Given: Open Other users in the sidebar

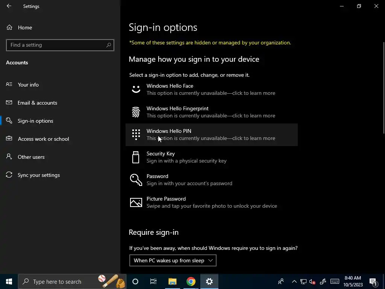Looking at the screenshot, I should click(x=60, y=157).
